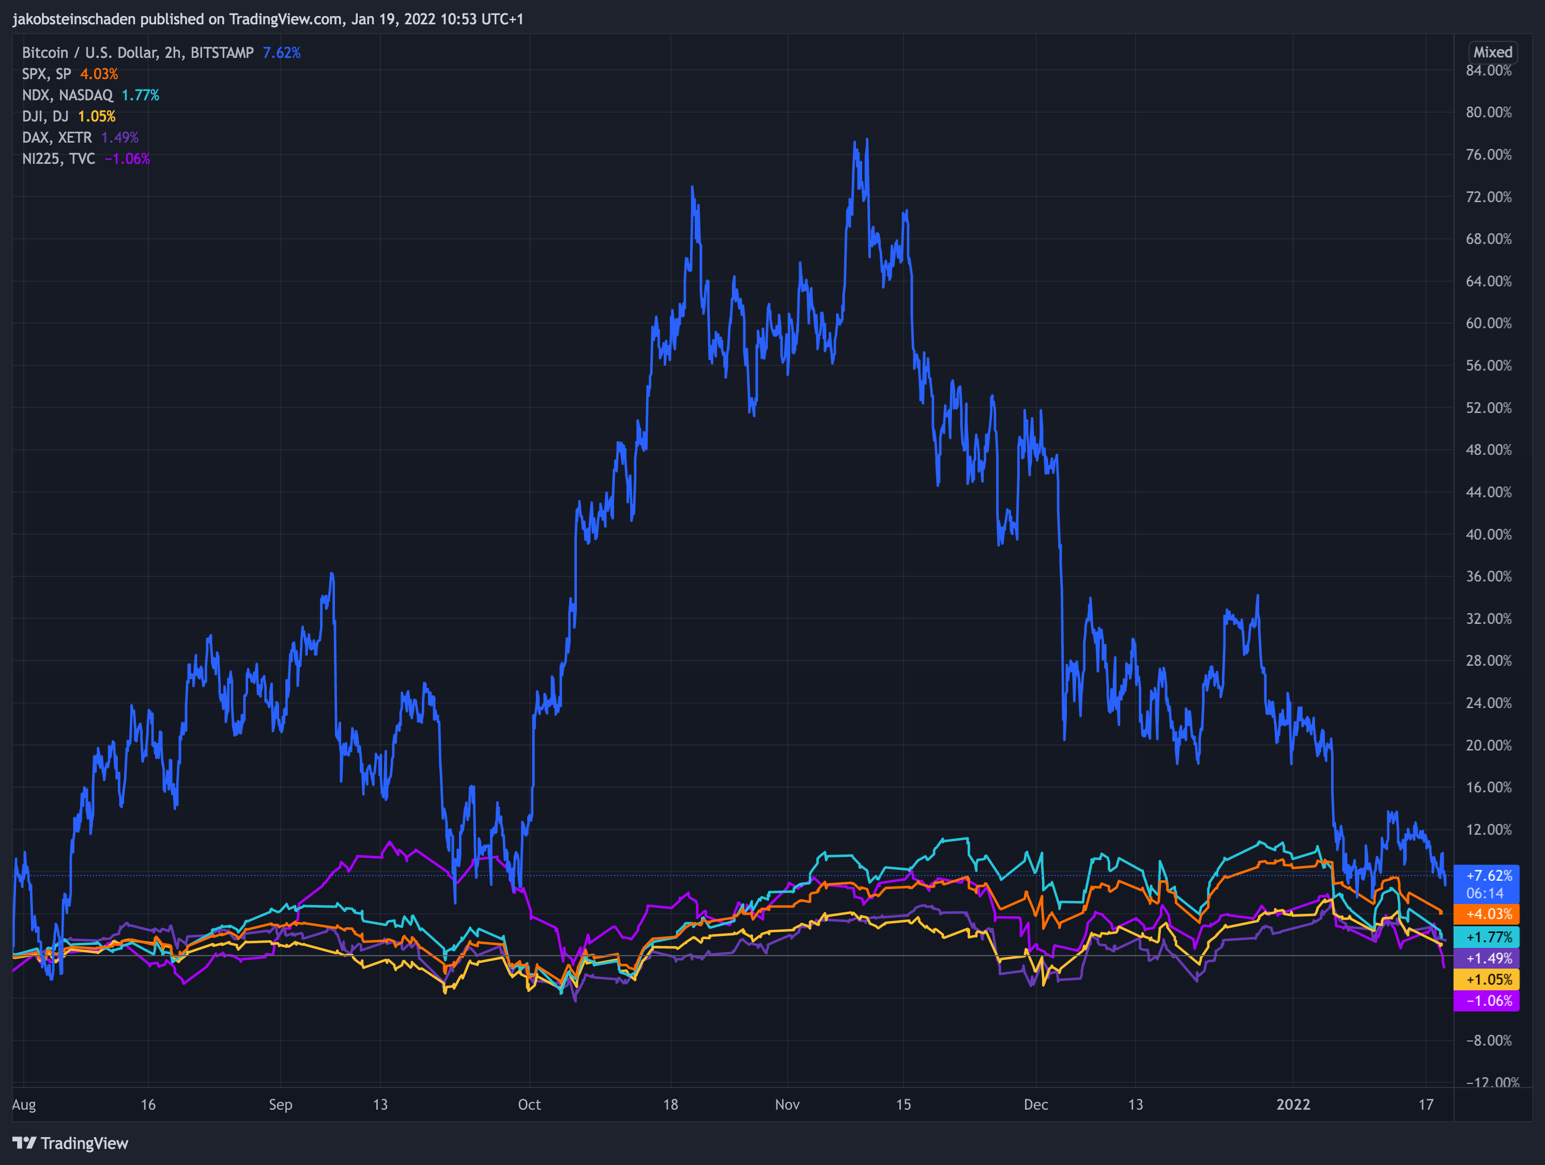The image size is (1545, 1165).
Task: Click the 84.00% tick on price scale
Action: click(1489, 70)
